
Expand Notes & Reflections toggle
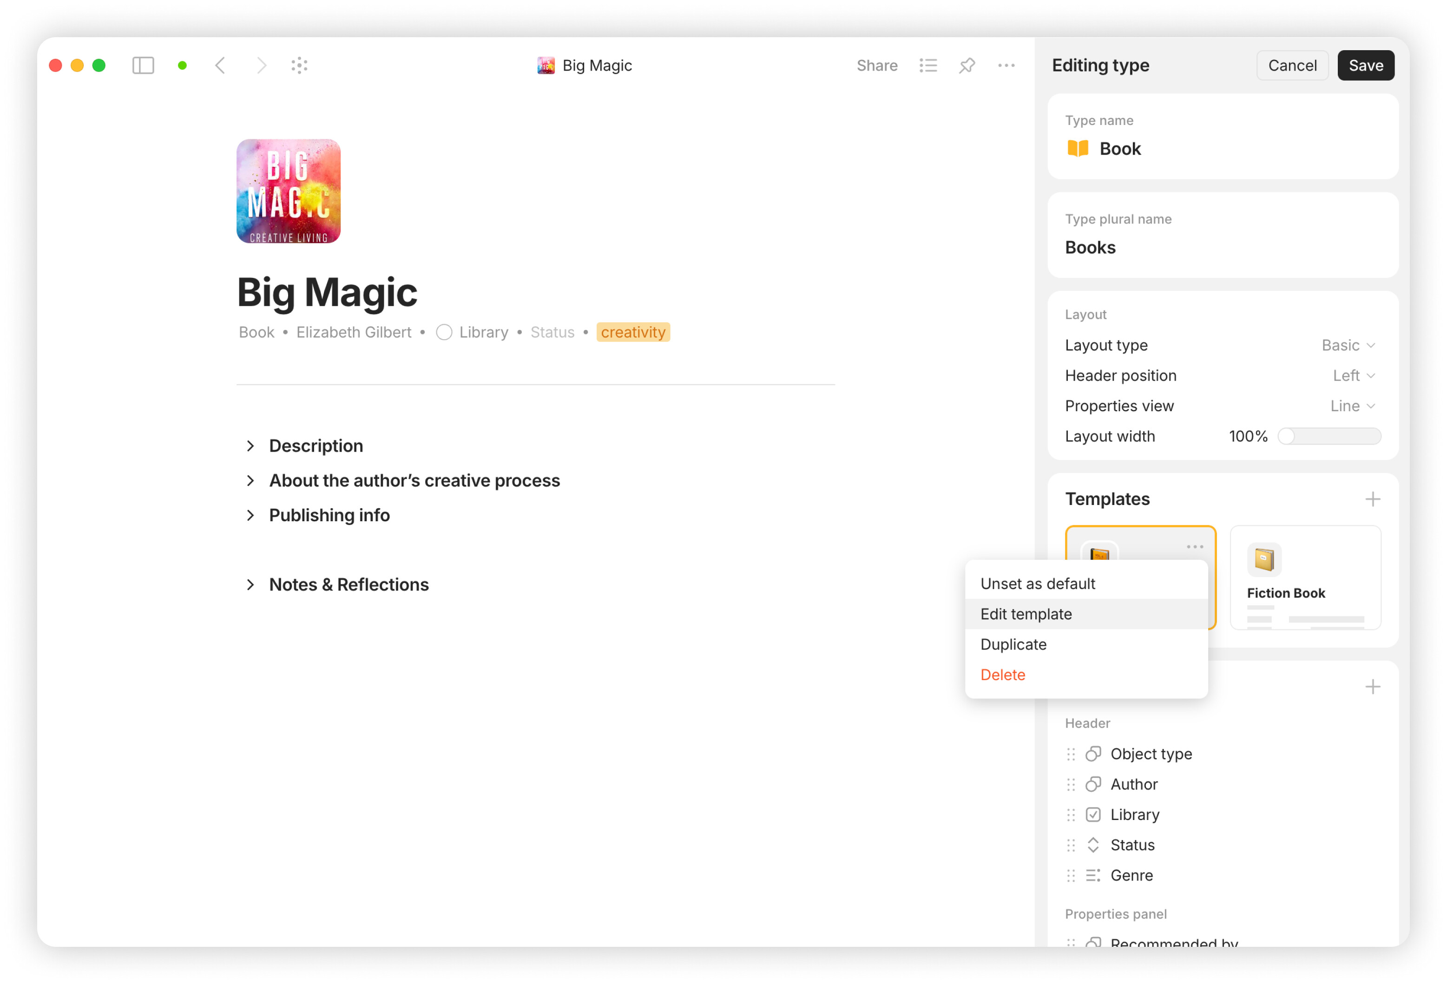click(x=250, y=585)
